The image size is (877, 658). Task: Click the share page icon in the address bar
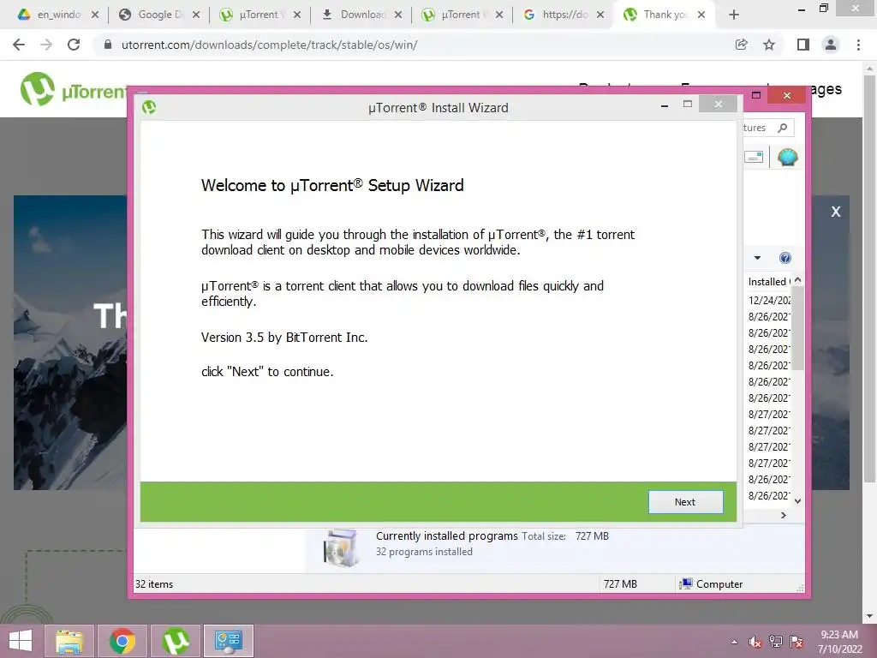[x=741, y=45]
